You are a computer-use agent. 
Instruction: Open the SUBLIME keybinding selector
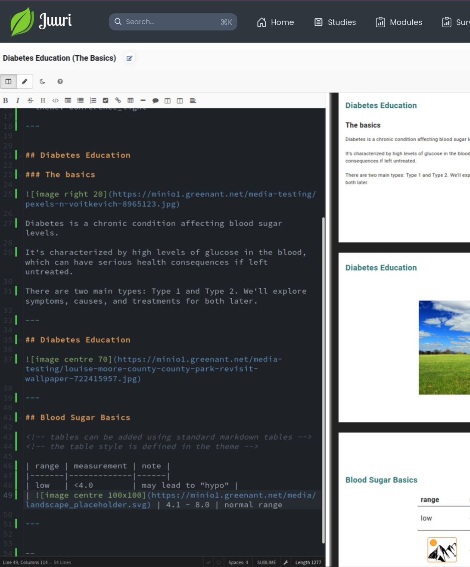266,562
